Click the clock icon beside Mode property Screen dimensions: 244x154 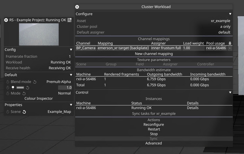(x=8, y=93)
